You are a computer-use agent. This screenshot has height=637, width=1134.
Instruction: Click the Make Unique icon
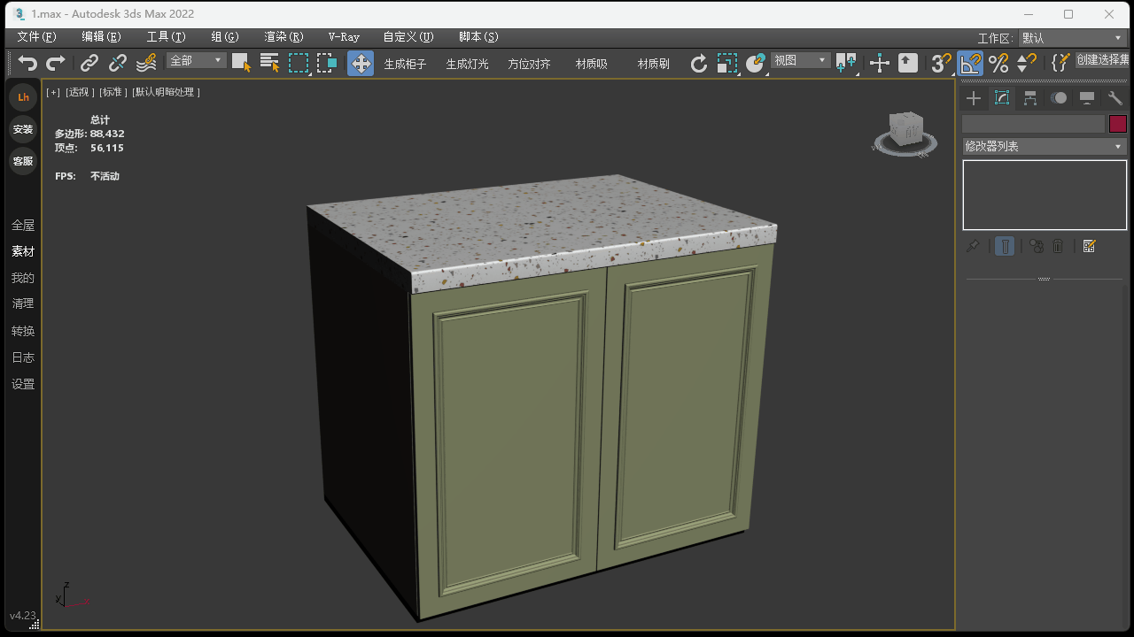[x=1037, y=246]
